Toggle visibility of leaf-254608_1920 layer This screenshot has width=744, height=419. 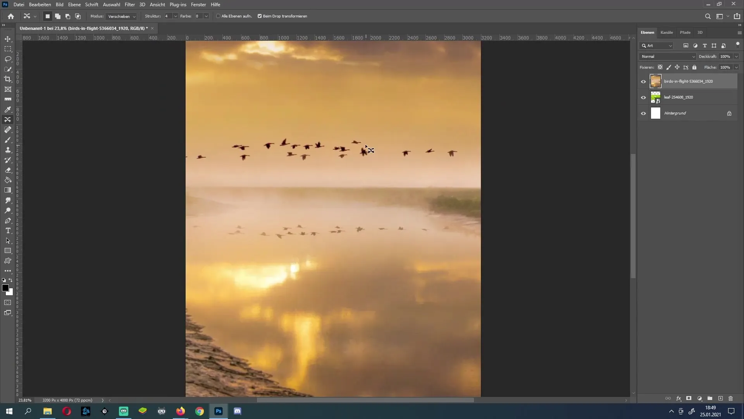[643, 97]
